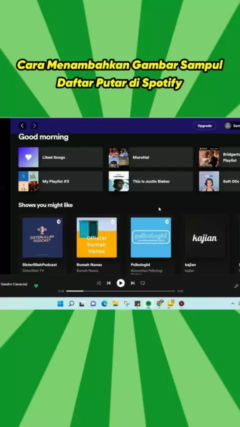Open the SisterlillahPodcast show
The width and height of the screenshot is (240, 427).
pos(42,244)
